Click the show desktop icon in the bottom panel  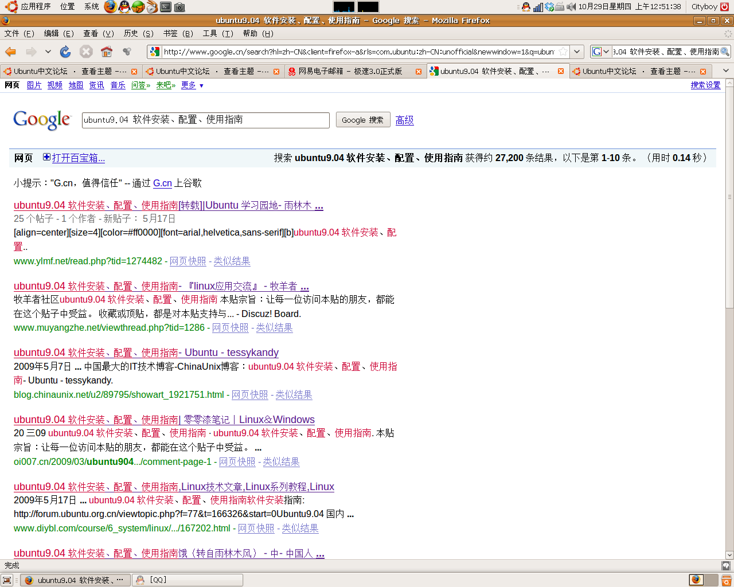pos(7,580)
